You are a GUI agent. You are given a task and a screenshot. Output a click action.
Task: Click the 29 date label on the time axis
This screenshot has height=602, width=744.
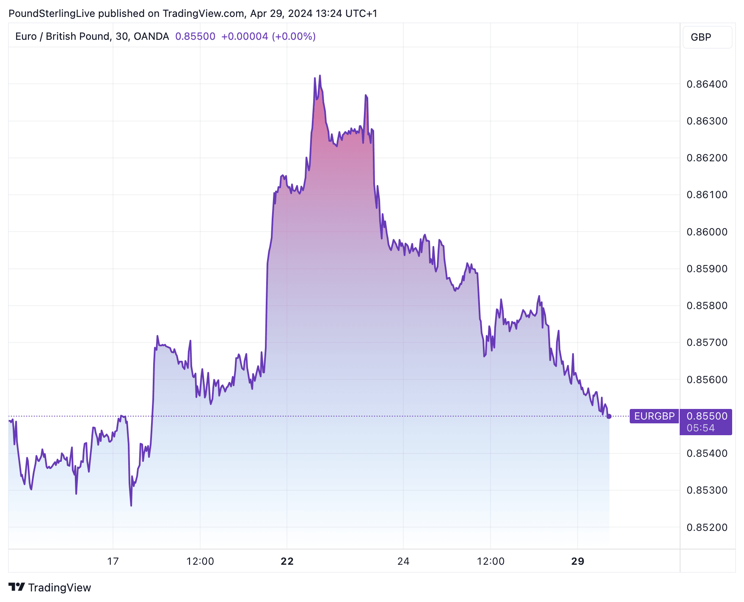point(578,561)
